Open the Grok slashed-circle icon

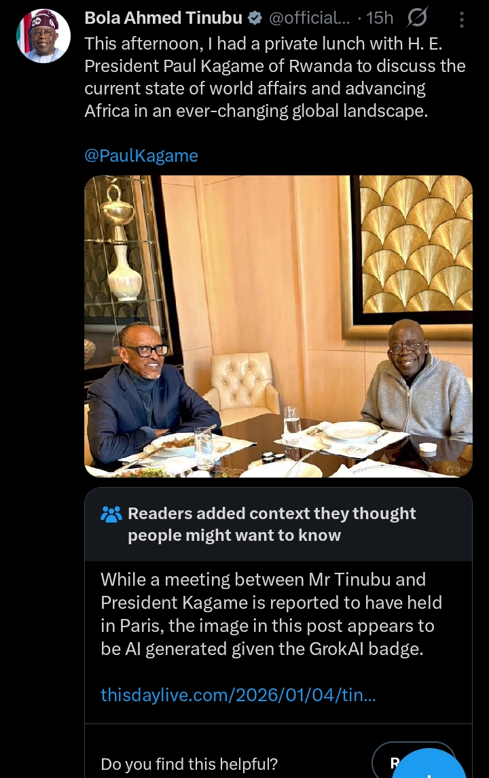416,18
